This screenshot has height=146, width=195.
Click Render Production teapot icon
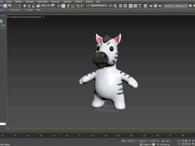point(160,6)
